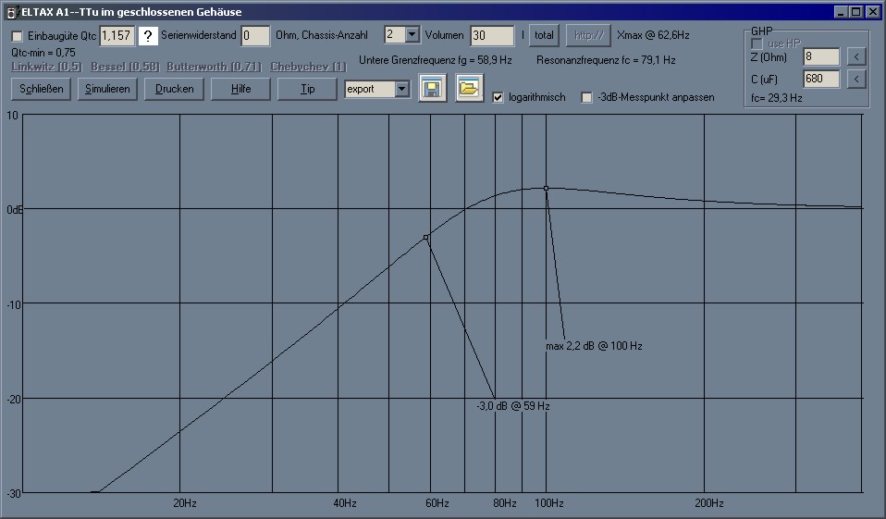Click the Simulieren button
Image resolution: width=886 pixels, height=519 pixels.
point(107,89)
